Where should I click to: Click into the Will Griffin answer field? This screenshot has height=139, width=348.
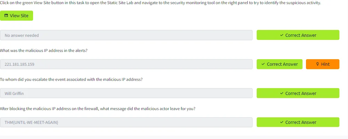126,93
